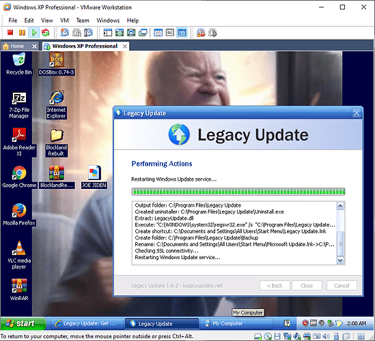Select the BlocklandRe... archive icon
Image resolution: width=375 pixels, height=341 pixels.
tap(57, 177)
